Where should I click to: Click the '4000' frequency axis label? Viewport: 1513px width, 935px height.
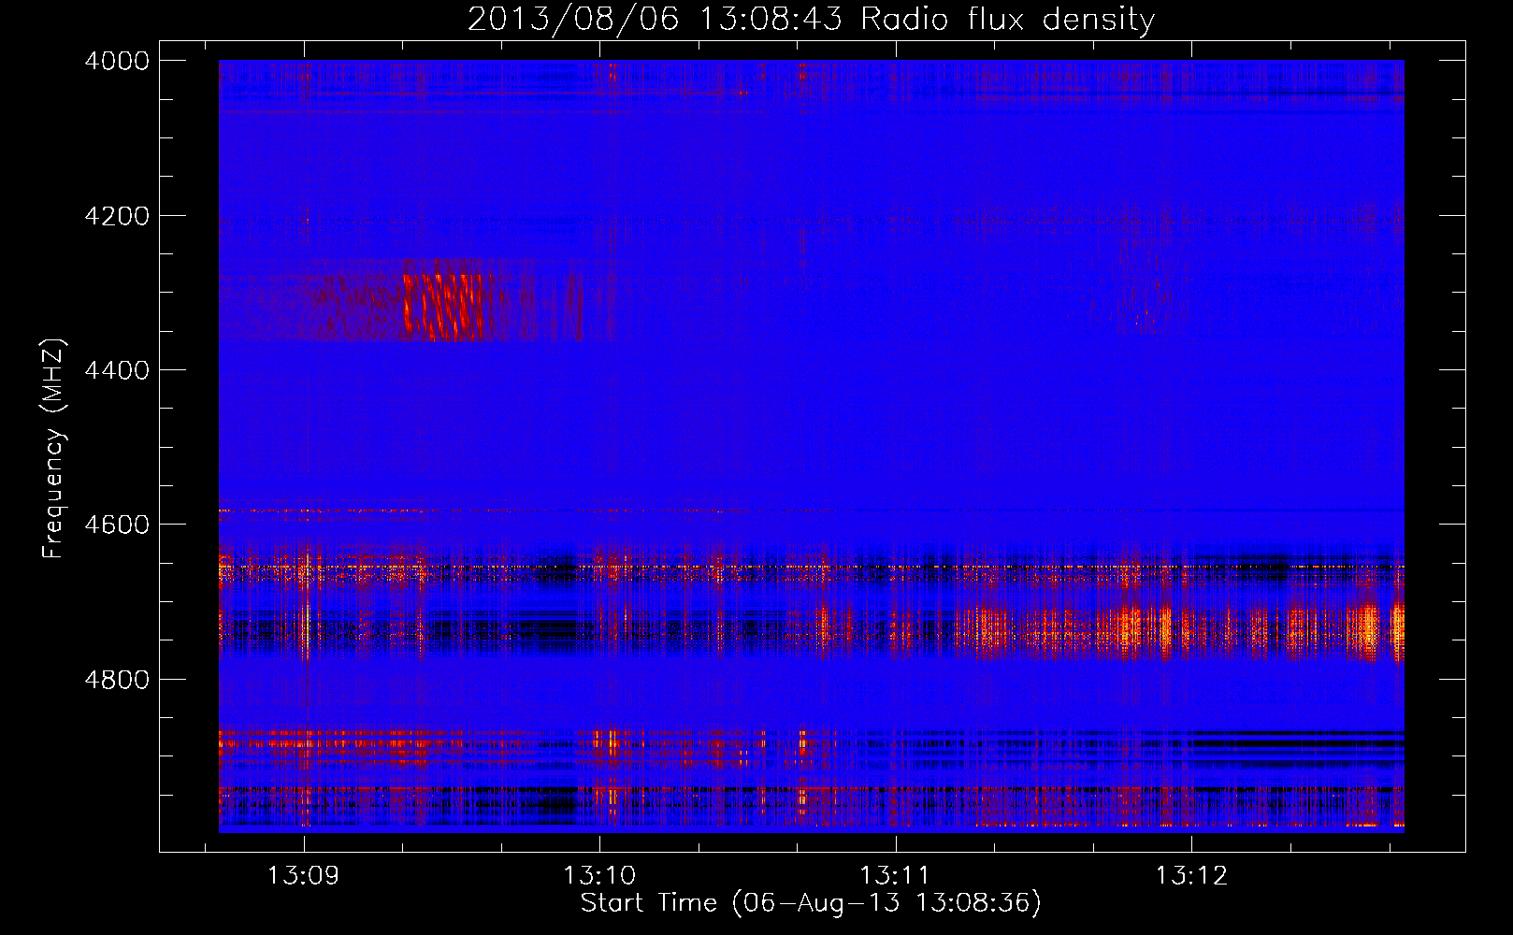coord(116,61)
